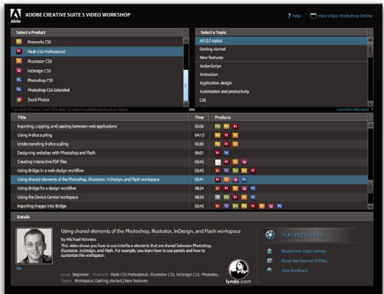Viewport: 384px width, 294px height.
Task: Click the InDesign CS3 product icon
Action: click(19, 71)
